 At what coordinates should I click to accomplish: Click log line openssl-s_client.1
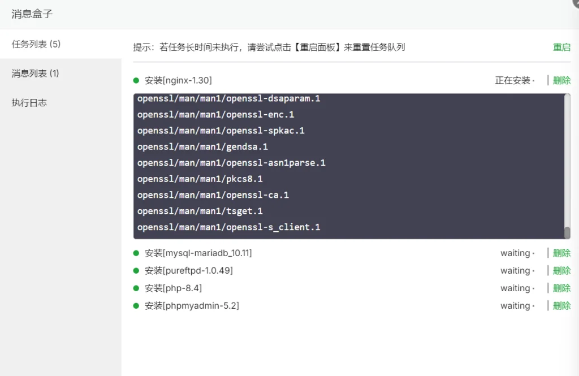click(228, 227)
